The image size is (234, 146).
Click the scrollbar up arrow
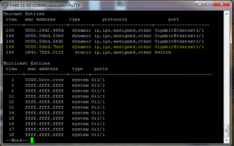click(226, 14)
